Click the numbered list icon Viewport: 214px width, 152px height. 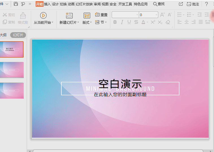coord(189,14)
